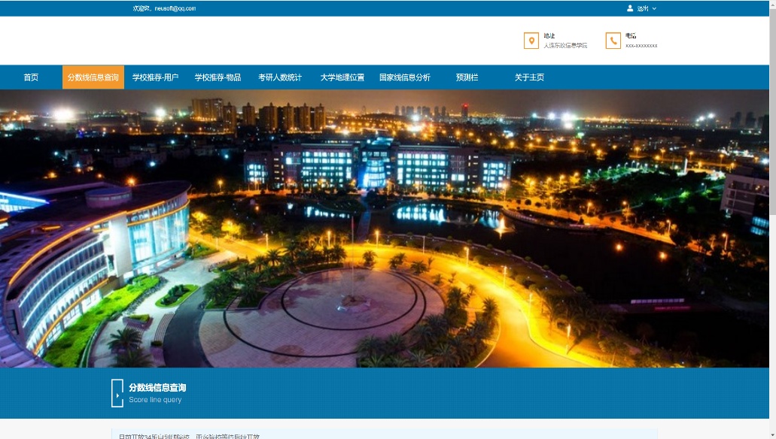Select 国家线信息分析 from the navigation
This screenshot has width=776, height=439.
coord(405,77)
